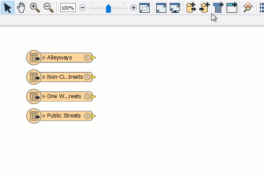This screenshot has height=176, width=264.
Task: Select the arrow Select tool
Action: point(7,7)
